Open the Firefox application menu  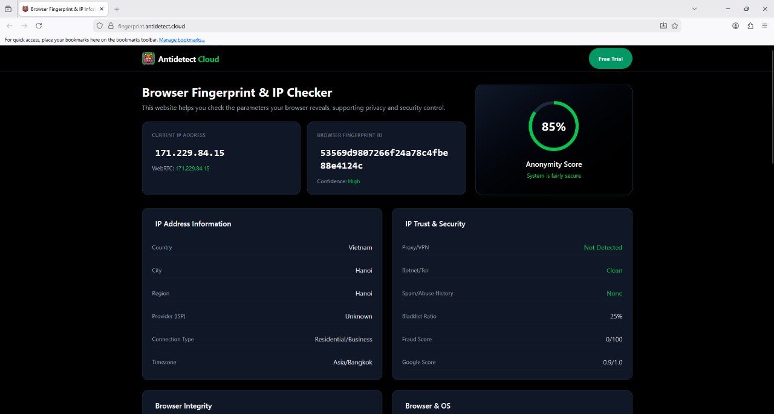pos(765,26)
